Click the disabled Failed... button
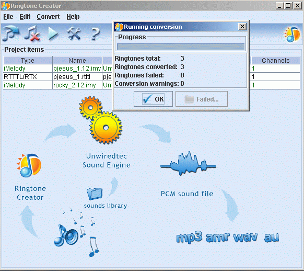Image resolution: width=304 pixels, height=271 pixels. [202, 99]
